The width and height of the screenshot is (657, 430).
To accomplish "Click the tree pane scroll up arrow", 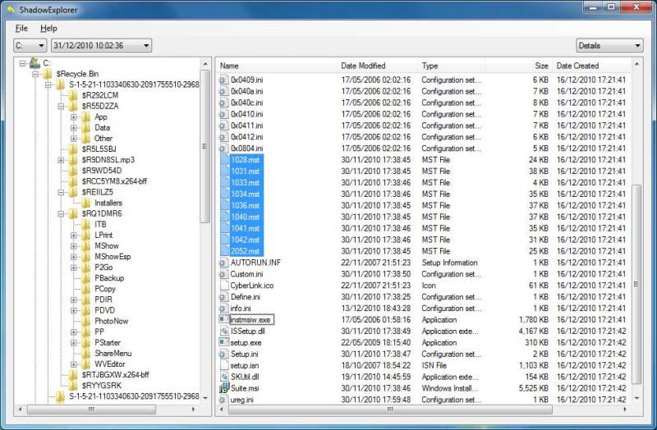I will (204, 64).
